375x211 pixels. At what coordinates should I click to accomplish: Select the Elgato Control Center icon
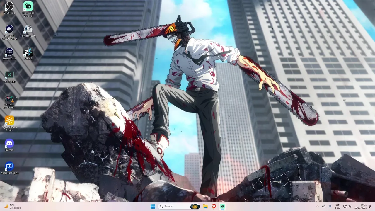click(x=9, y=123)
